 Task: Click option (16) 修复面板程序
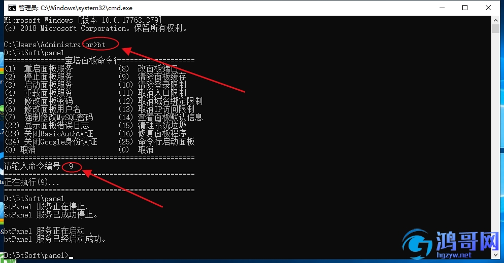pyautogui.click(x=152, y=133)
